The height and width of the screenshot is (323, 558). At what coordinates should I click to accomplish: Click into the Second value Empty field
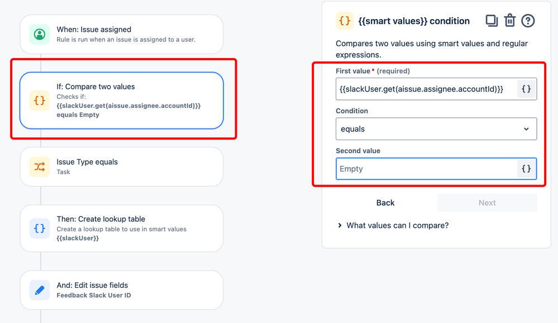coord(426,169)
